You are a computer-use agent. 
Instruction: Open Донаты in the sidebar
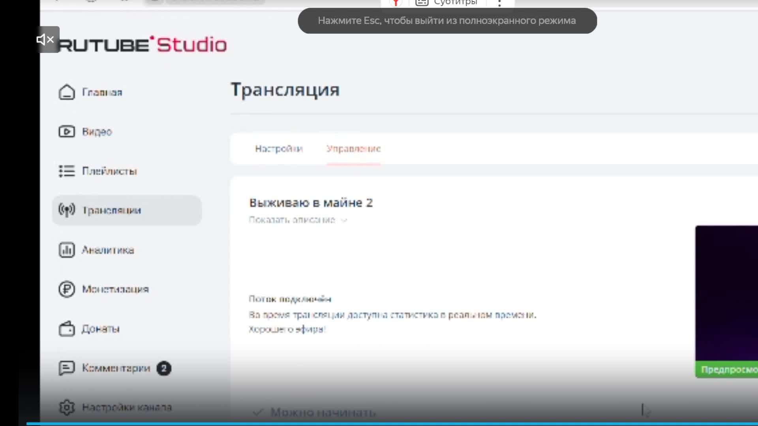[x=101, y=329]
